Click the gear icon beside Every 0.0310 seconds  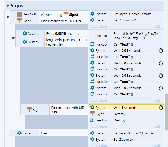[x=25, y=33]
